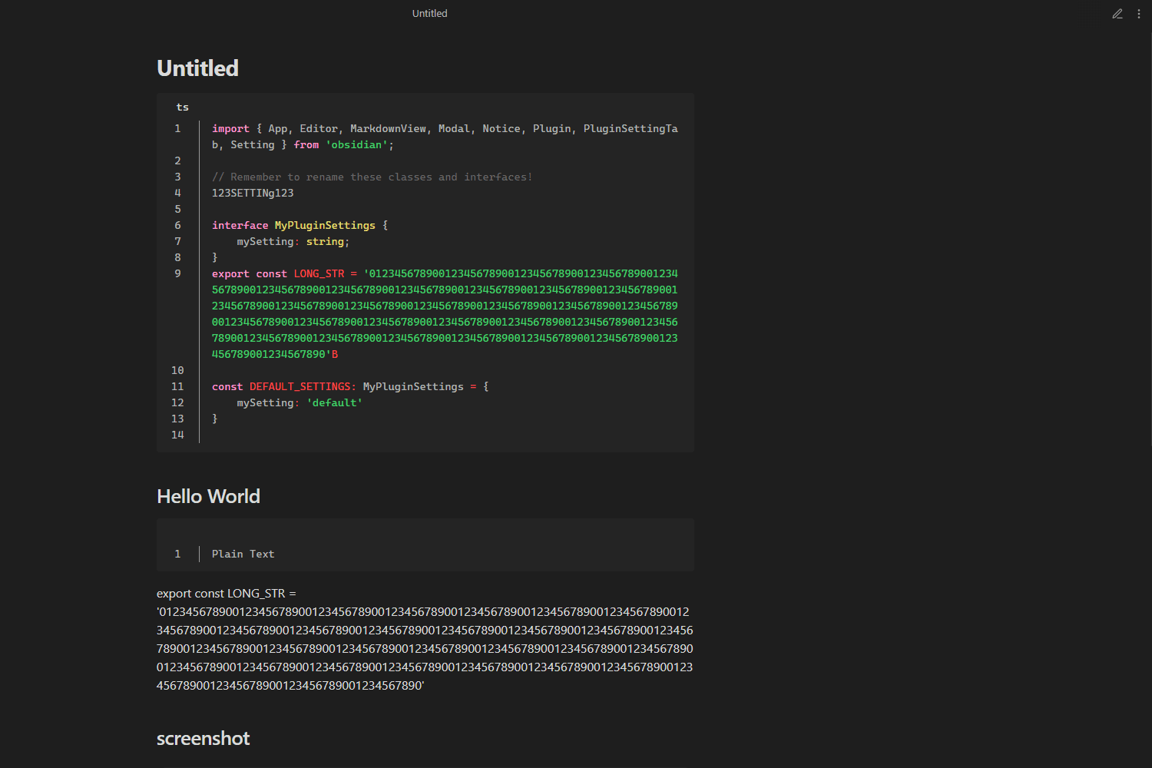1152x768 pixels.
Task: Click the DEFAULT_SETTINGS constant name
Action: point(300,387)
